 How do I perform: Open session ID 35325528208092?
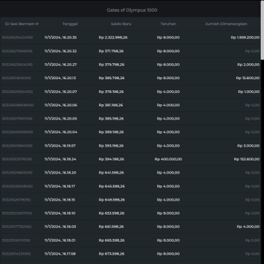[17, 186]
